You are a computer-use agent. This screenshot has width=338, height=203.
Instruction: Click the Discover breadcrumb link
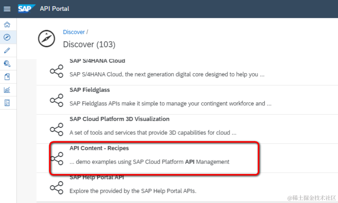pyautogui.click(x=74, y=32)
